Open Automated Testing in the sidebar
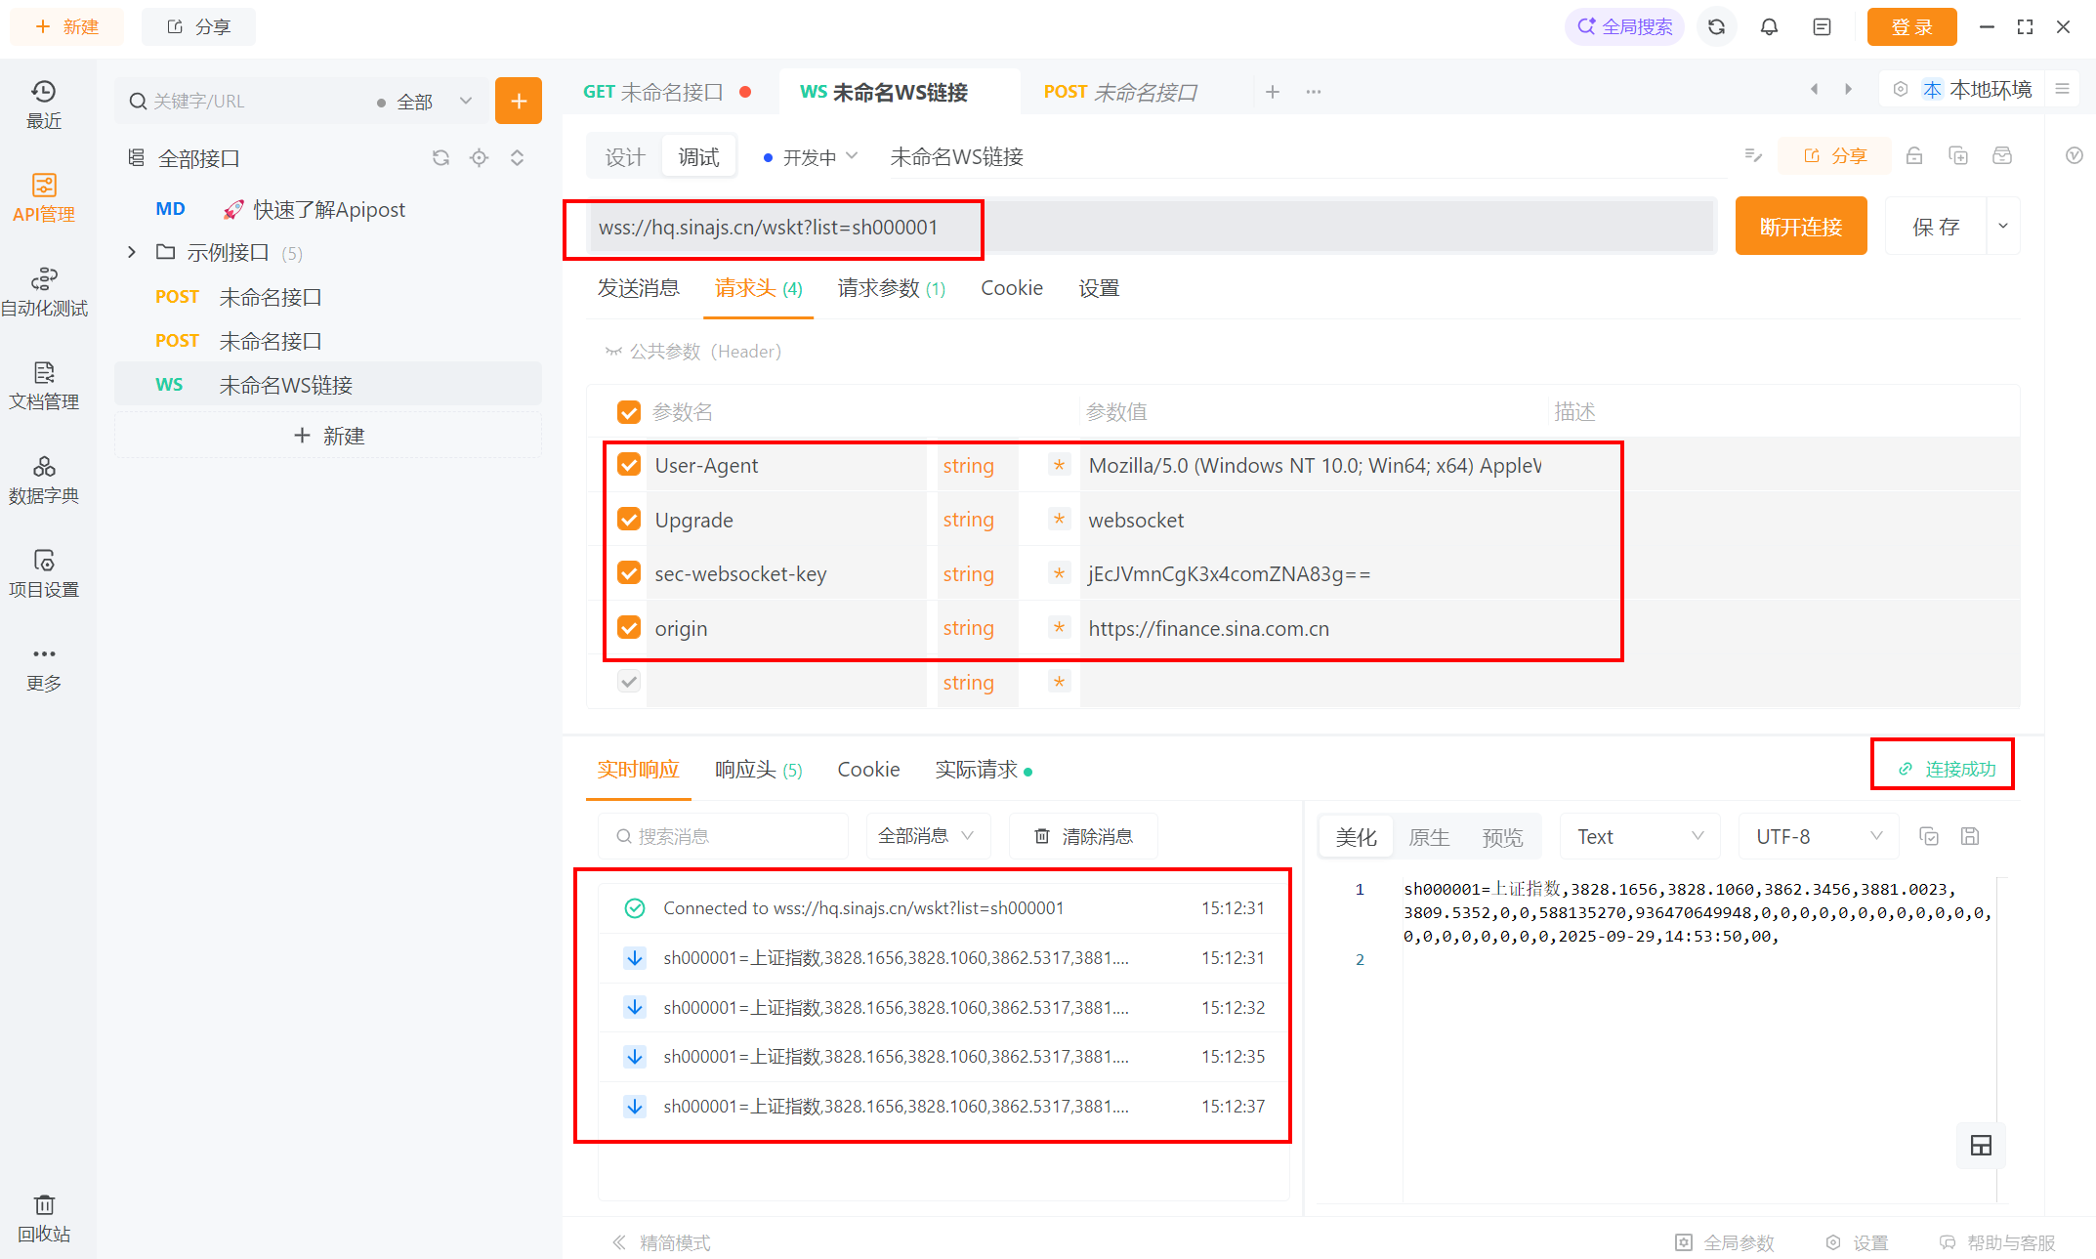The width and height of the screenshot is (2096, 1259). click(x=44, y=292)
